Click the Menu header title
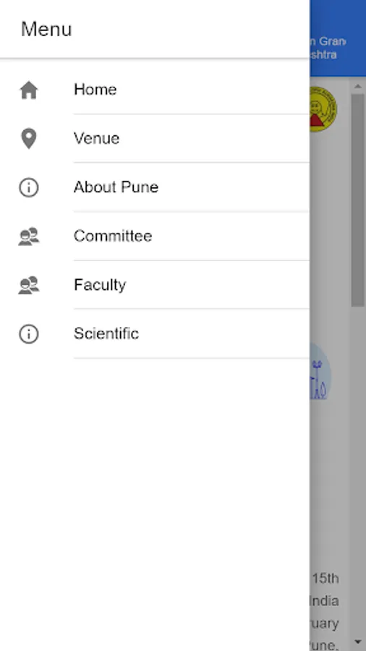The height and width of the screenshot is (651, 366). pos(46,29)
